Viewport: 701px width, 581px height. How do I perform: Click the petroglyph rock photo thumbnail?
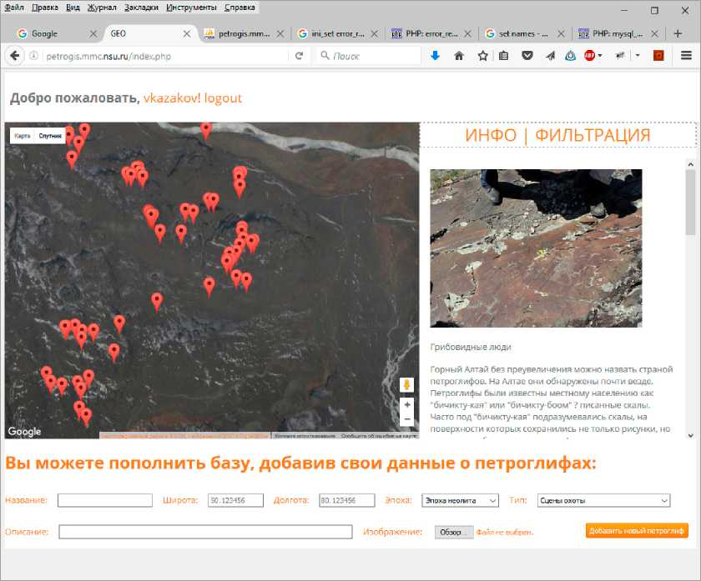tap(536, 248)
